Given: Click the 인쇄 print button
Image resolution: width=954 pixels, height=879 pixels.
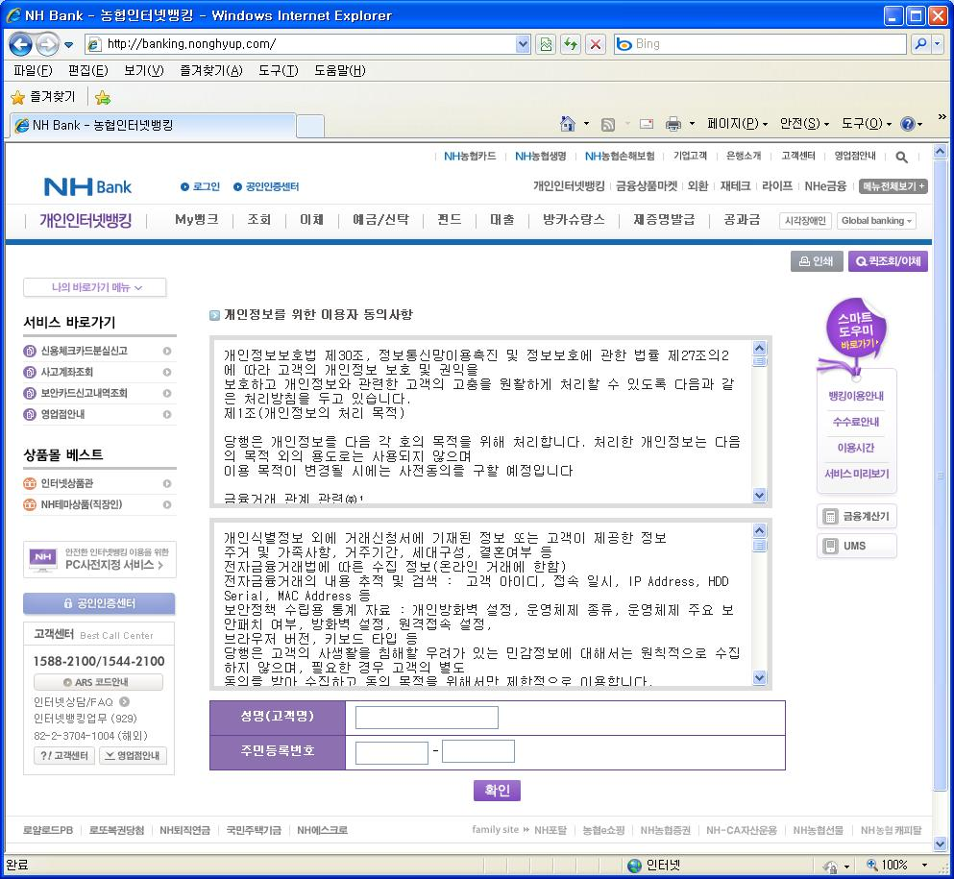Looking at the screenshot, I should pos(817,261).
